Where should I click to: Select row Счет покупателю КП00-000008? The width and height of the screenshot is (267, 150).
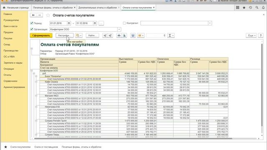pyautogui.click(x=79, y=79)
